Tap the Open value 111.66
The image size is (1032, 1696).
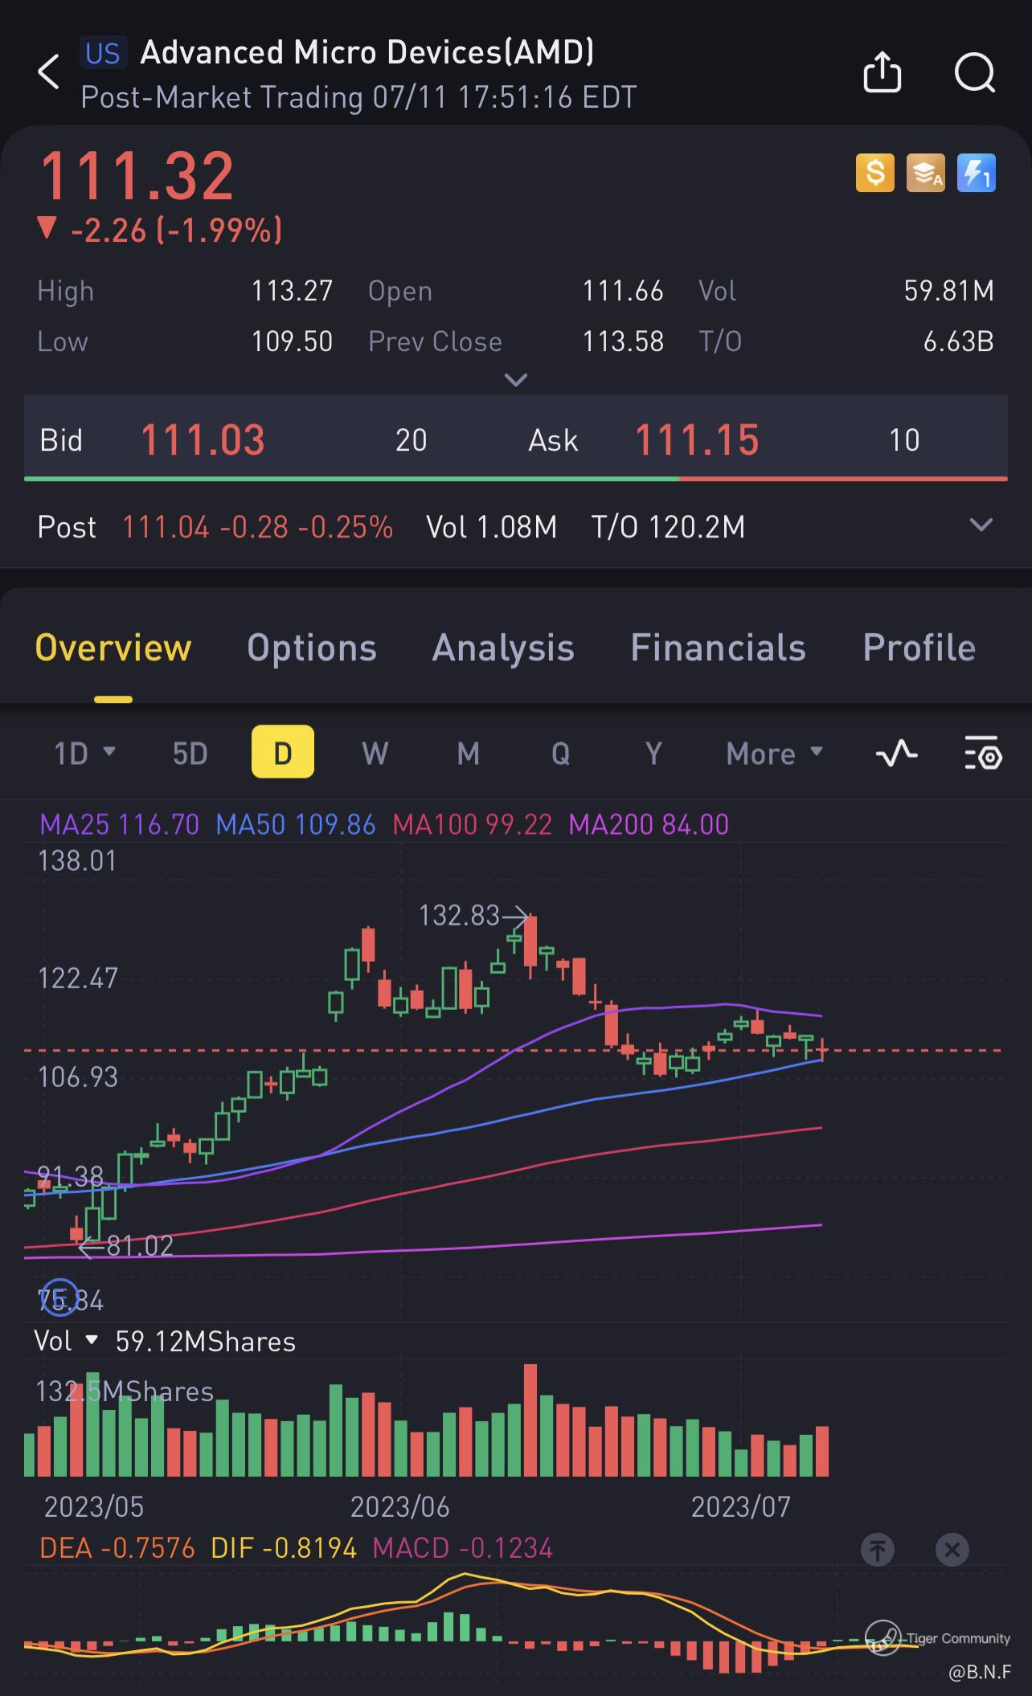click(x=623, y=290)
